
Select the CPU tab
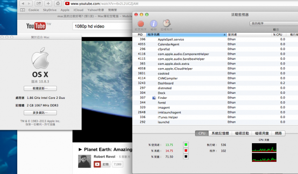click(202, 133)
